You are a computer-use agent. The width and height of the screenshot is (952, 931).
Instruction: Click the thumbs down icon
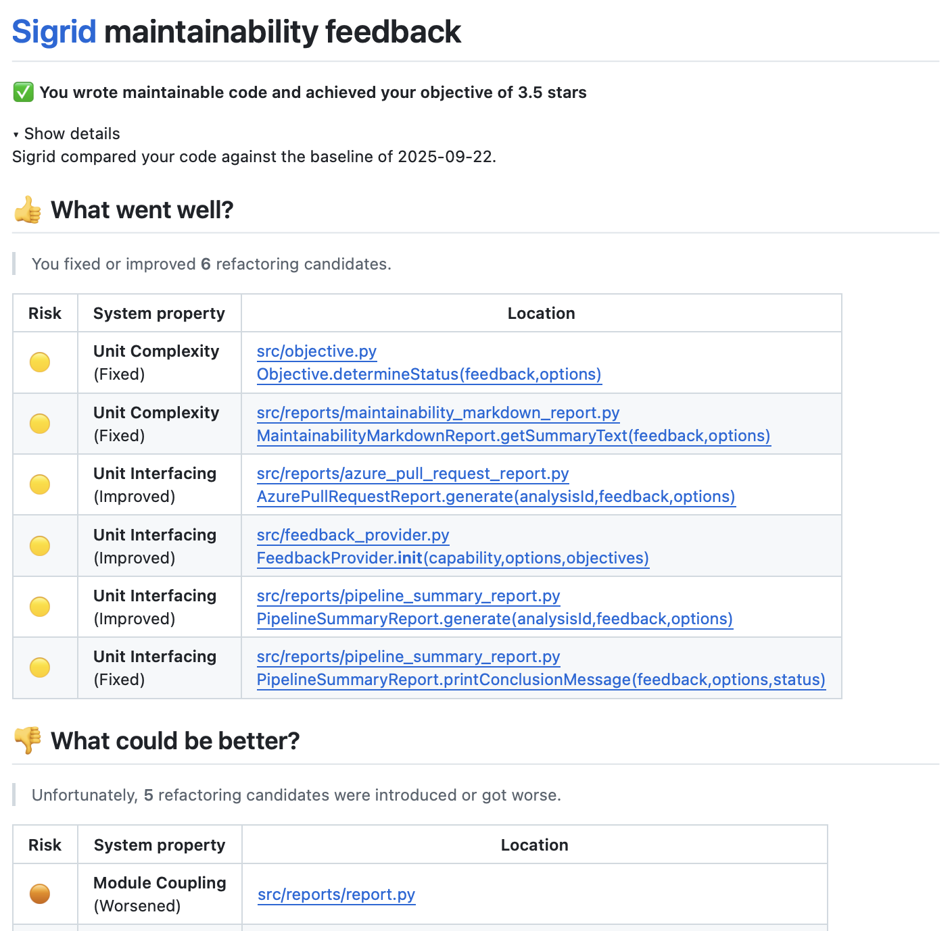coord(28,741)
